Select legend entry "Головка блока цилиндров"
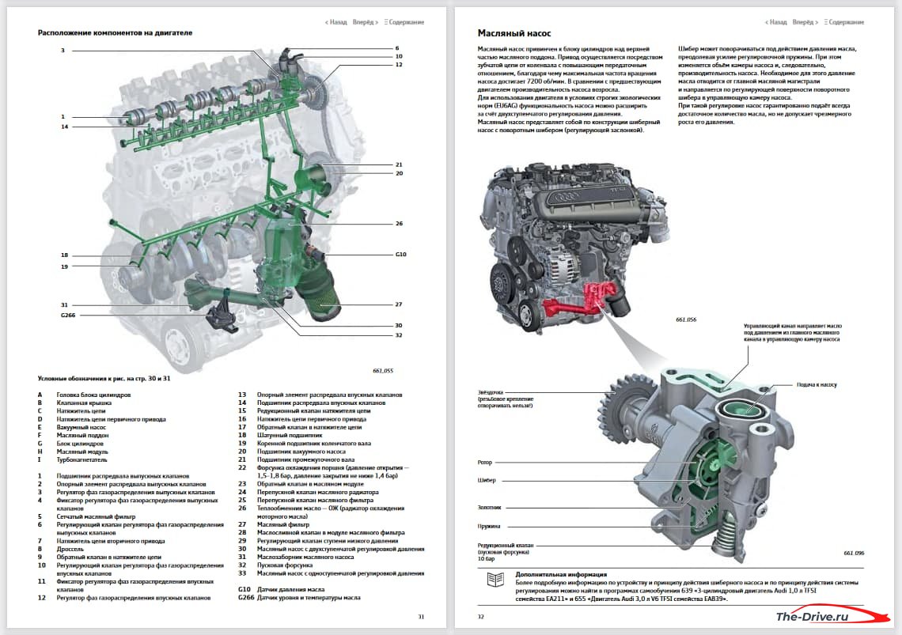This screenshot has width=902, height=635. click(x=94, y=395)
